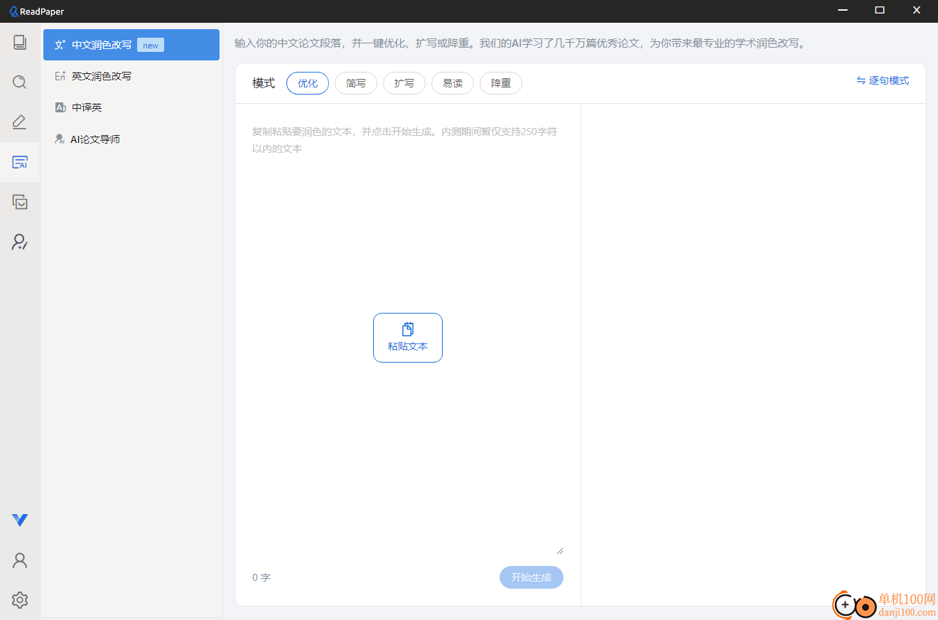
Task: Click the clipboard icon in 粘贴文本 button
Action: [x=408, y=329]
